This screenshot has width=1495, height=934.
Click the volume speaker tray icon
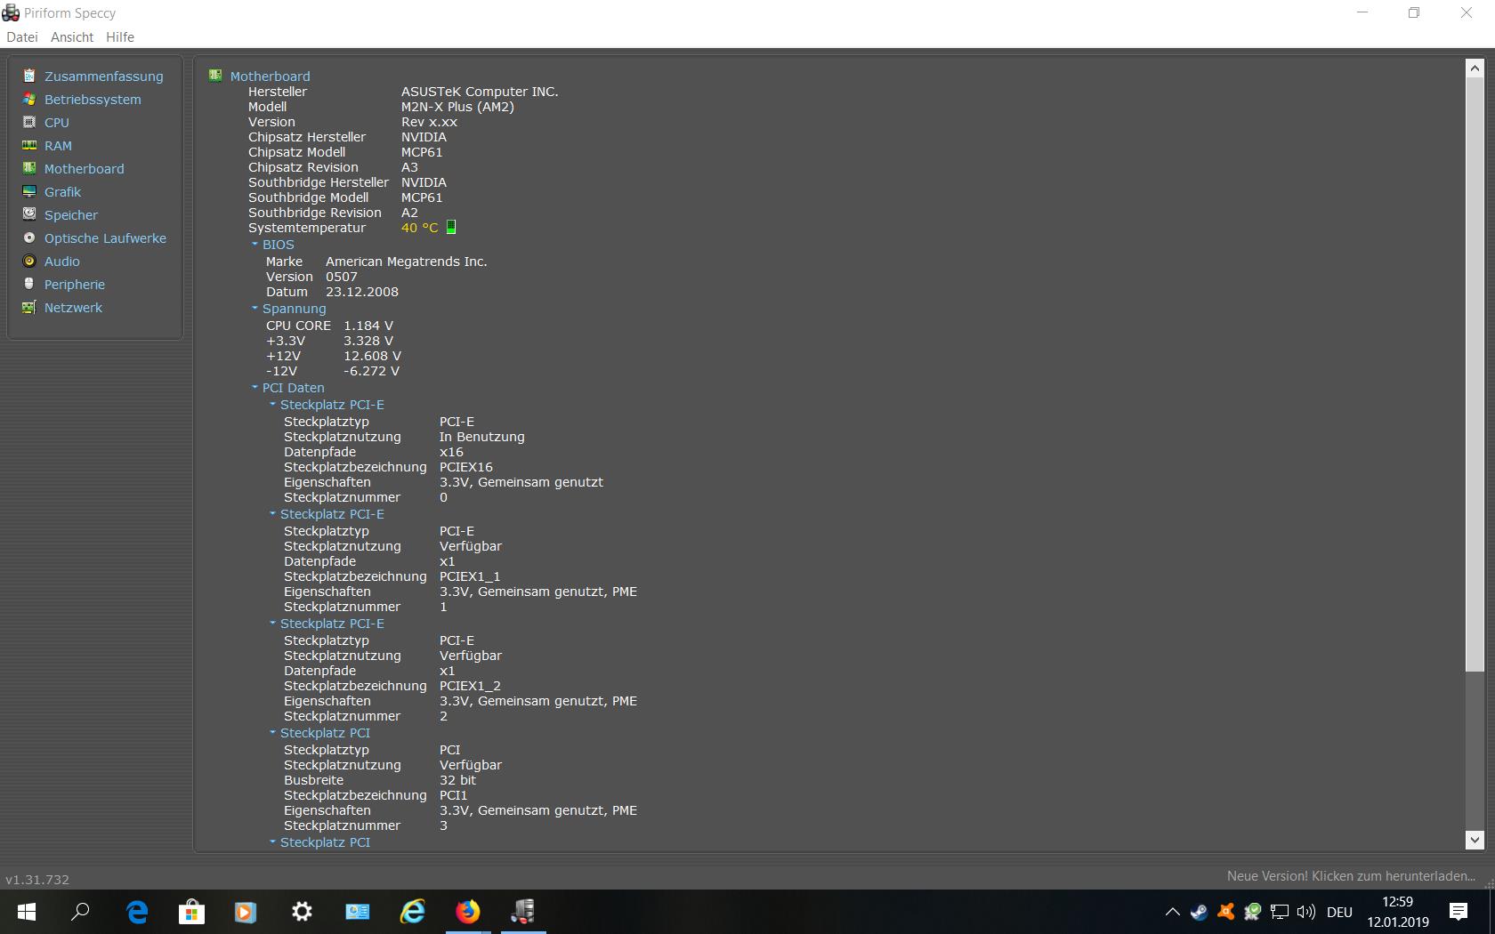click(x=1305, y=912)
